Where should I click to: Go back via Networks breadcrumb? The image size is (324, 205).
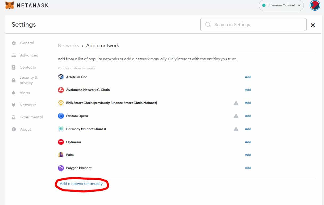(68, 46)
